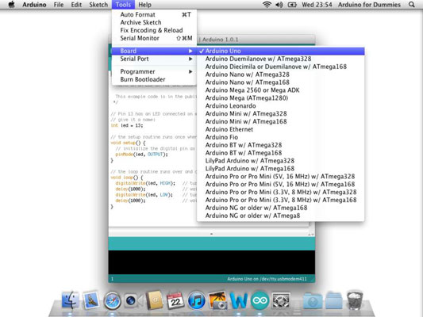Open the Arduino application menu
This screenshot has height=317, width=423.
34,5
